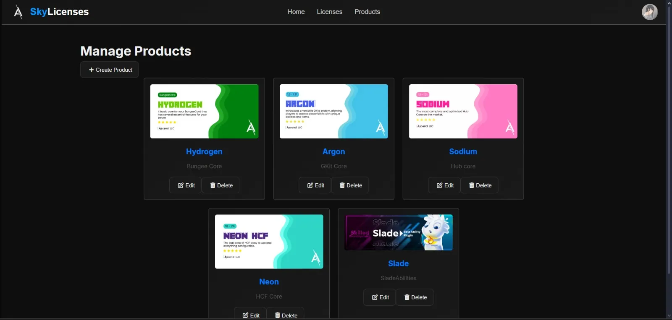Click the trash icon on Argon's Delete
Screen dimensions: 672x320
click(x=342, y=185)
